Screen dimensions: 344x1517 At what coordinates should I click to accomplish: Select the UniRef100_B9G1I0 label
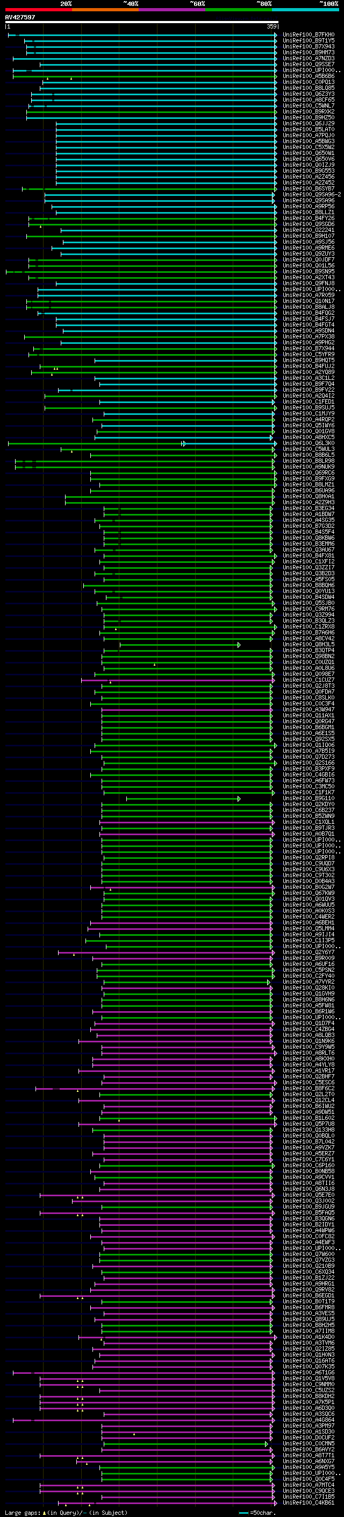coord(309,799)
